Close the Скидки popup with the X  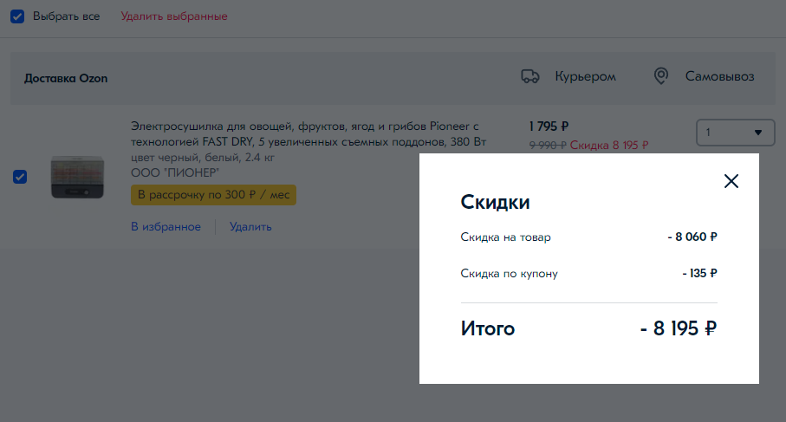pyautogui.click(x=731, y=181)
